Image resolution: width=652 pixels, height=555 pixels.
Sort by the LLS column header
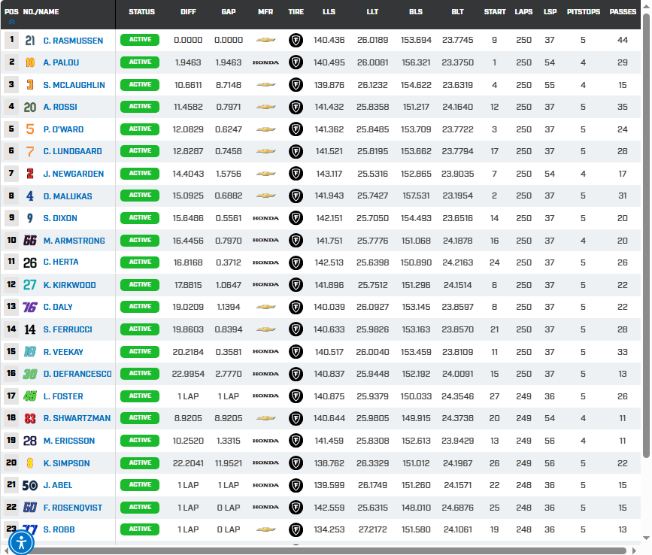(329, 11)
